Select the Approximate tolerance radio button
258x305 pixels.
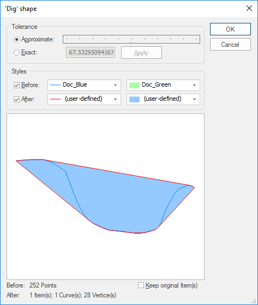(x=16, y=39)
